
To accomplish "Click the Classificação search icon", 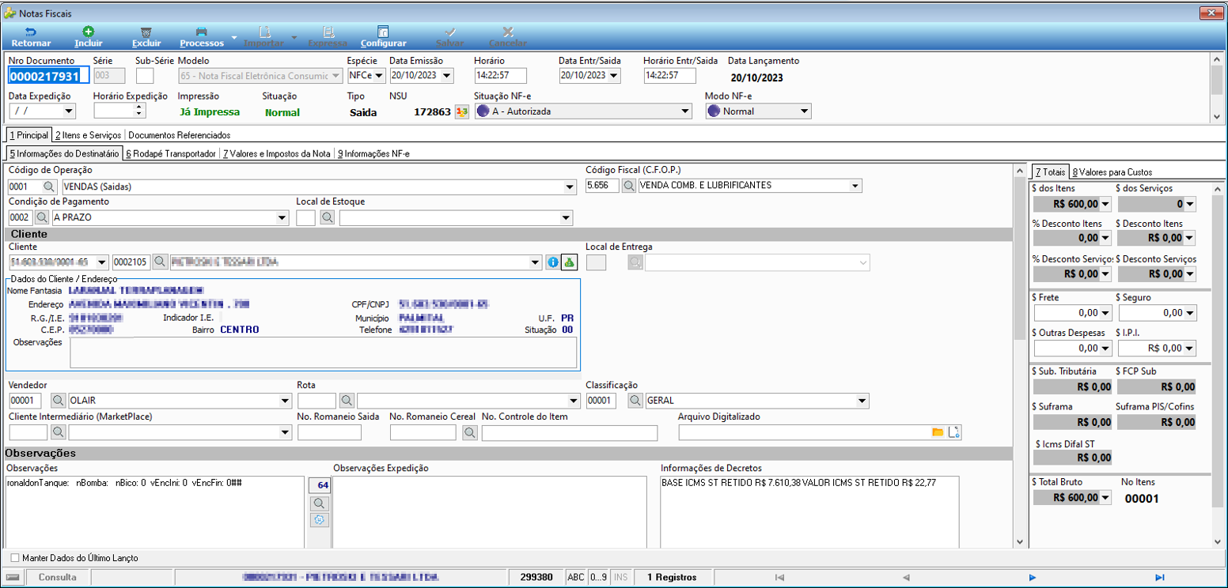I will 635,401.
